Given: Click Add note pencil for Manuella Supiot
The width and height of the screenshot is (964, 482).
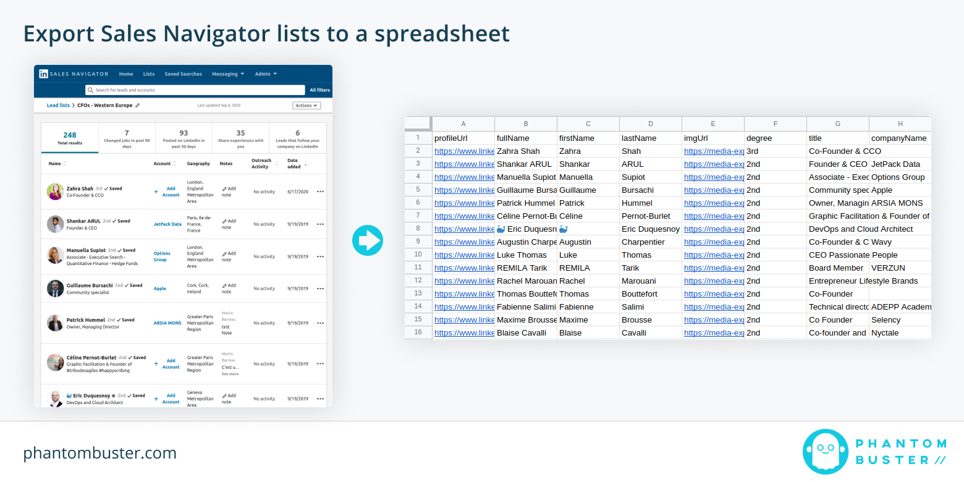Looking at the screenshot, I should pyautogui.click(x=224, y=253).
